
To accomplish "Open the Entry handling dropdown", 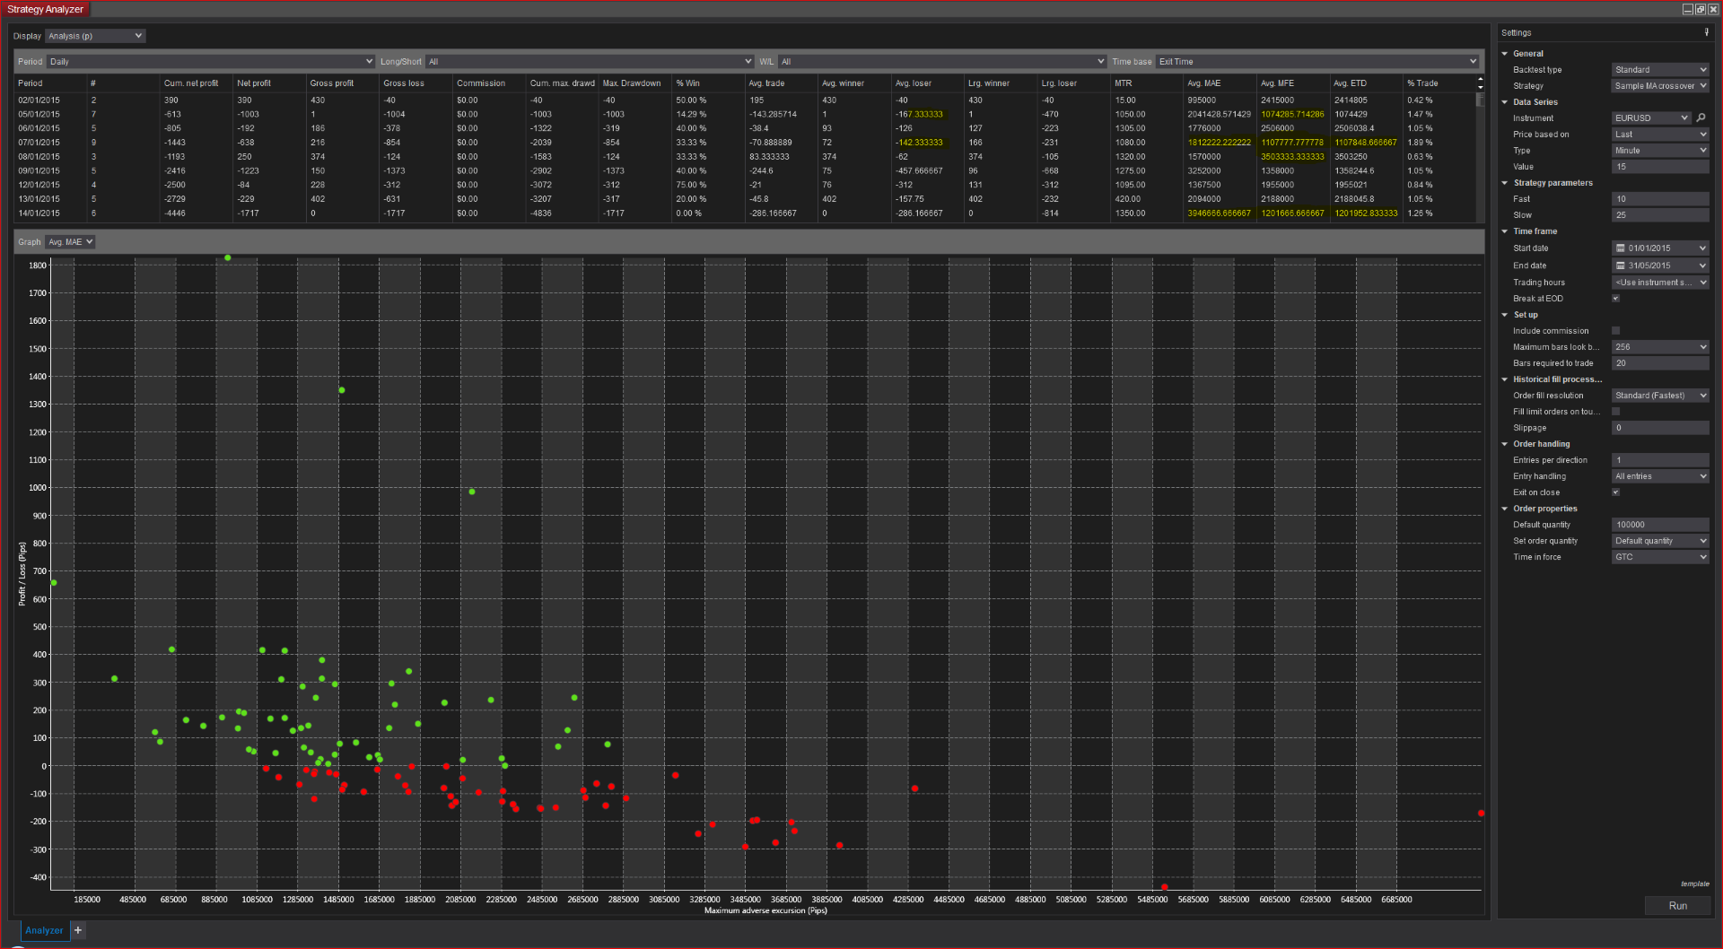I will point(1660,476).
